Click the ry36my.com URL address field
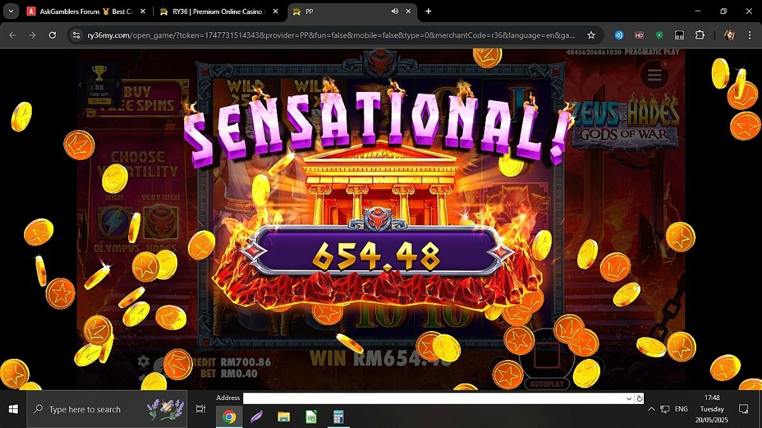The width and height of the screenshot is (762, 428). 331,36
